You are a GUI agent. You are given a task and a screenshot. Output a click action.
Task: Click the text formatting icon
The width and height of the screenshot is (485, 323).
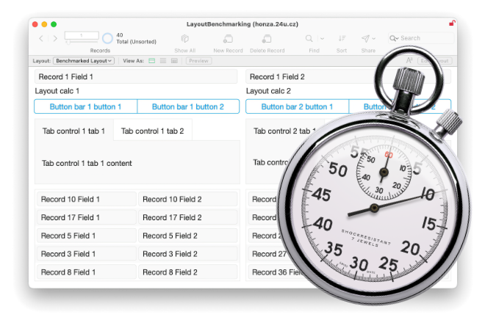click(409, 61)
